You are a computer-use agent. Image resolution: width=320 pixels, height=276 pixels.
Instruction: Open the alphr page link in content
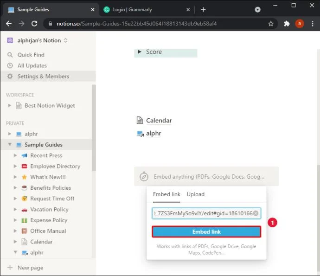pos(154,133)
